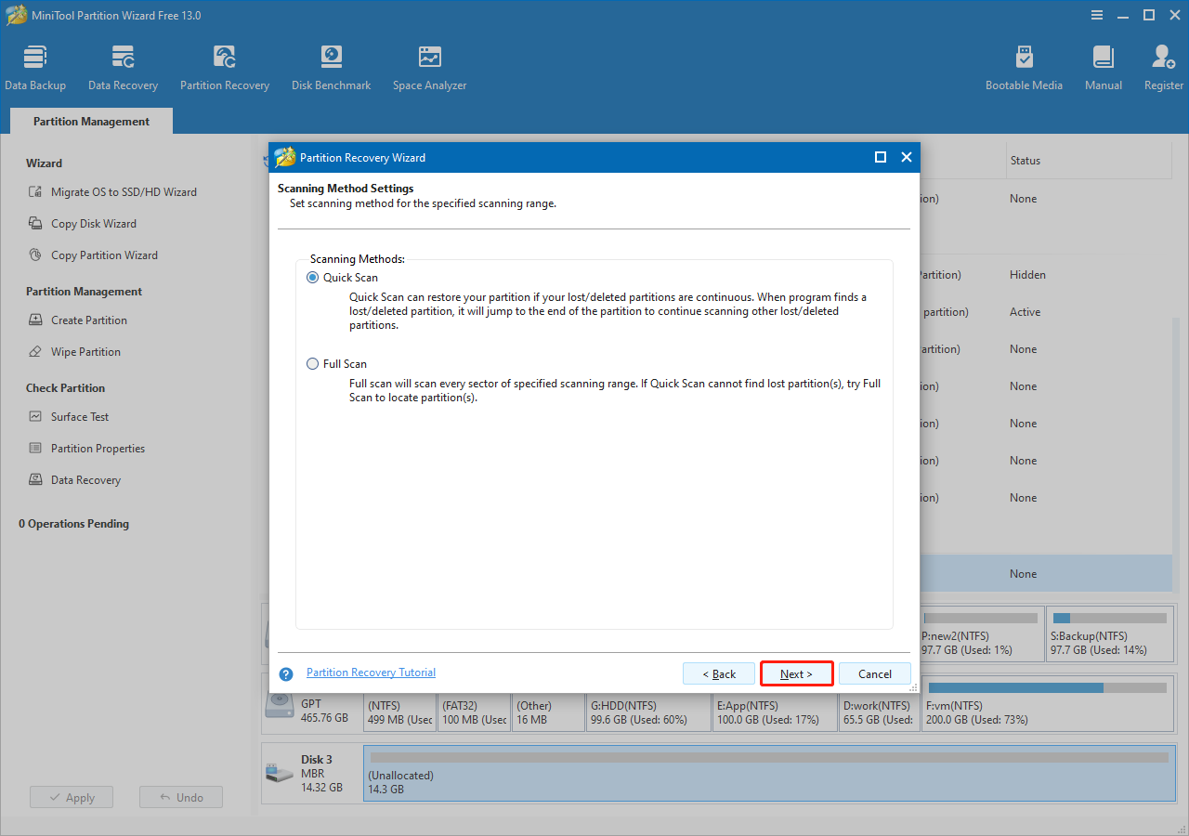1189x836 pixels.
Task: Click the F:vm usage bar
Action: [1048, 687]
